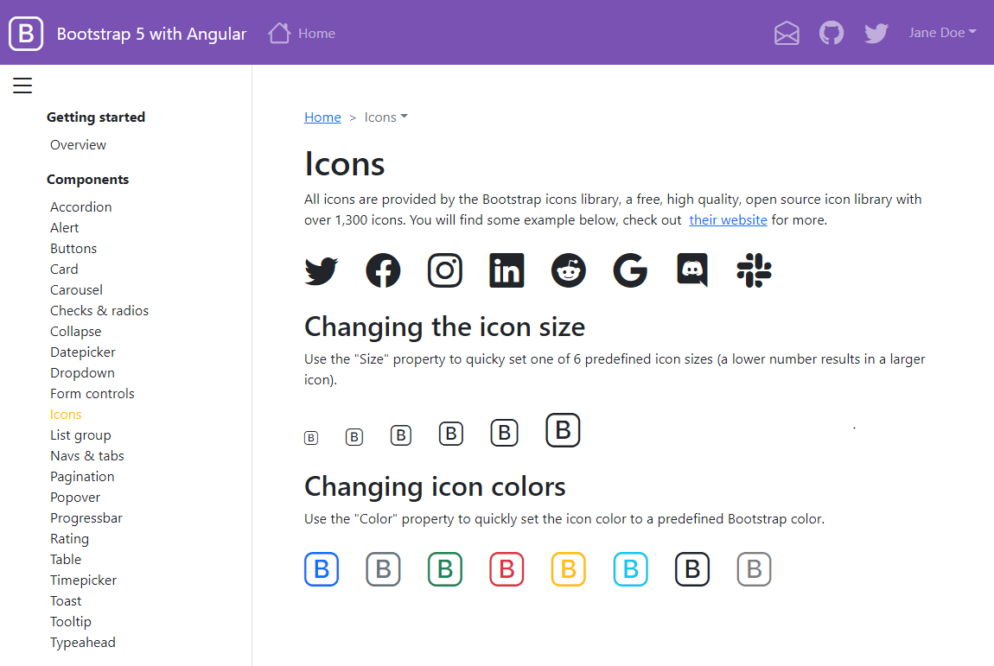
Task: Click the 'Components' sidebar heading
Action: [x=87, y=180]
